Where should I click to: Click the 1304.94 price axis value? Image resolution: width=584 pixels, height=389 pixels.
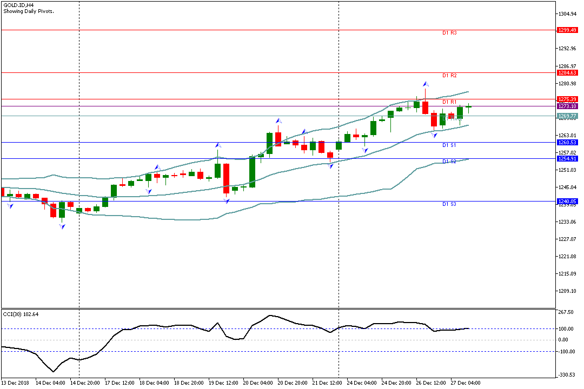coord(568,14)
